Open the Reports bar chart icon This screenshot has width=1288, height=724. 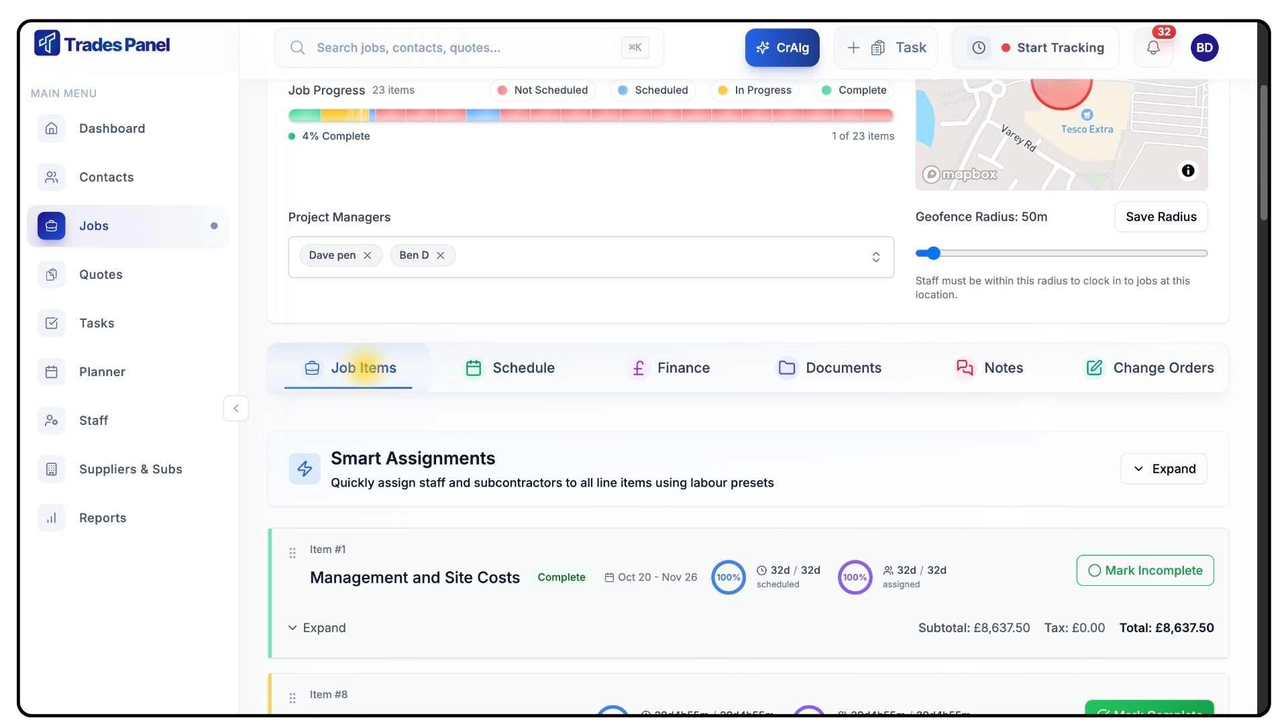[52, 518]
